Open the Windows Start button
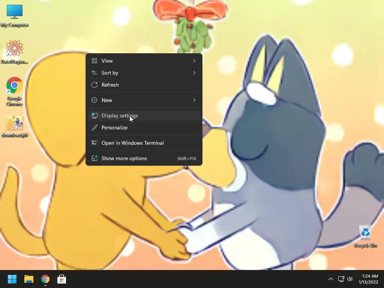384x288 pixels. [x=12, y=279]
